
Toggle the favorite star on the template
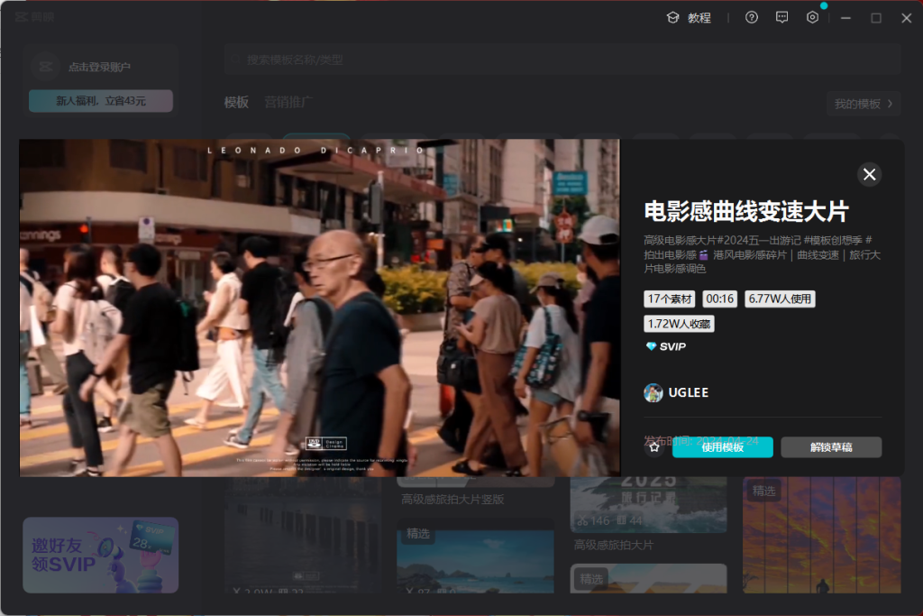click(653, 446)
